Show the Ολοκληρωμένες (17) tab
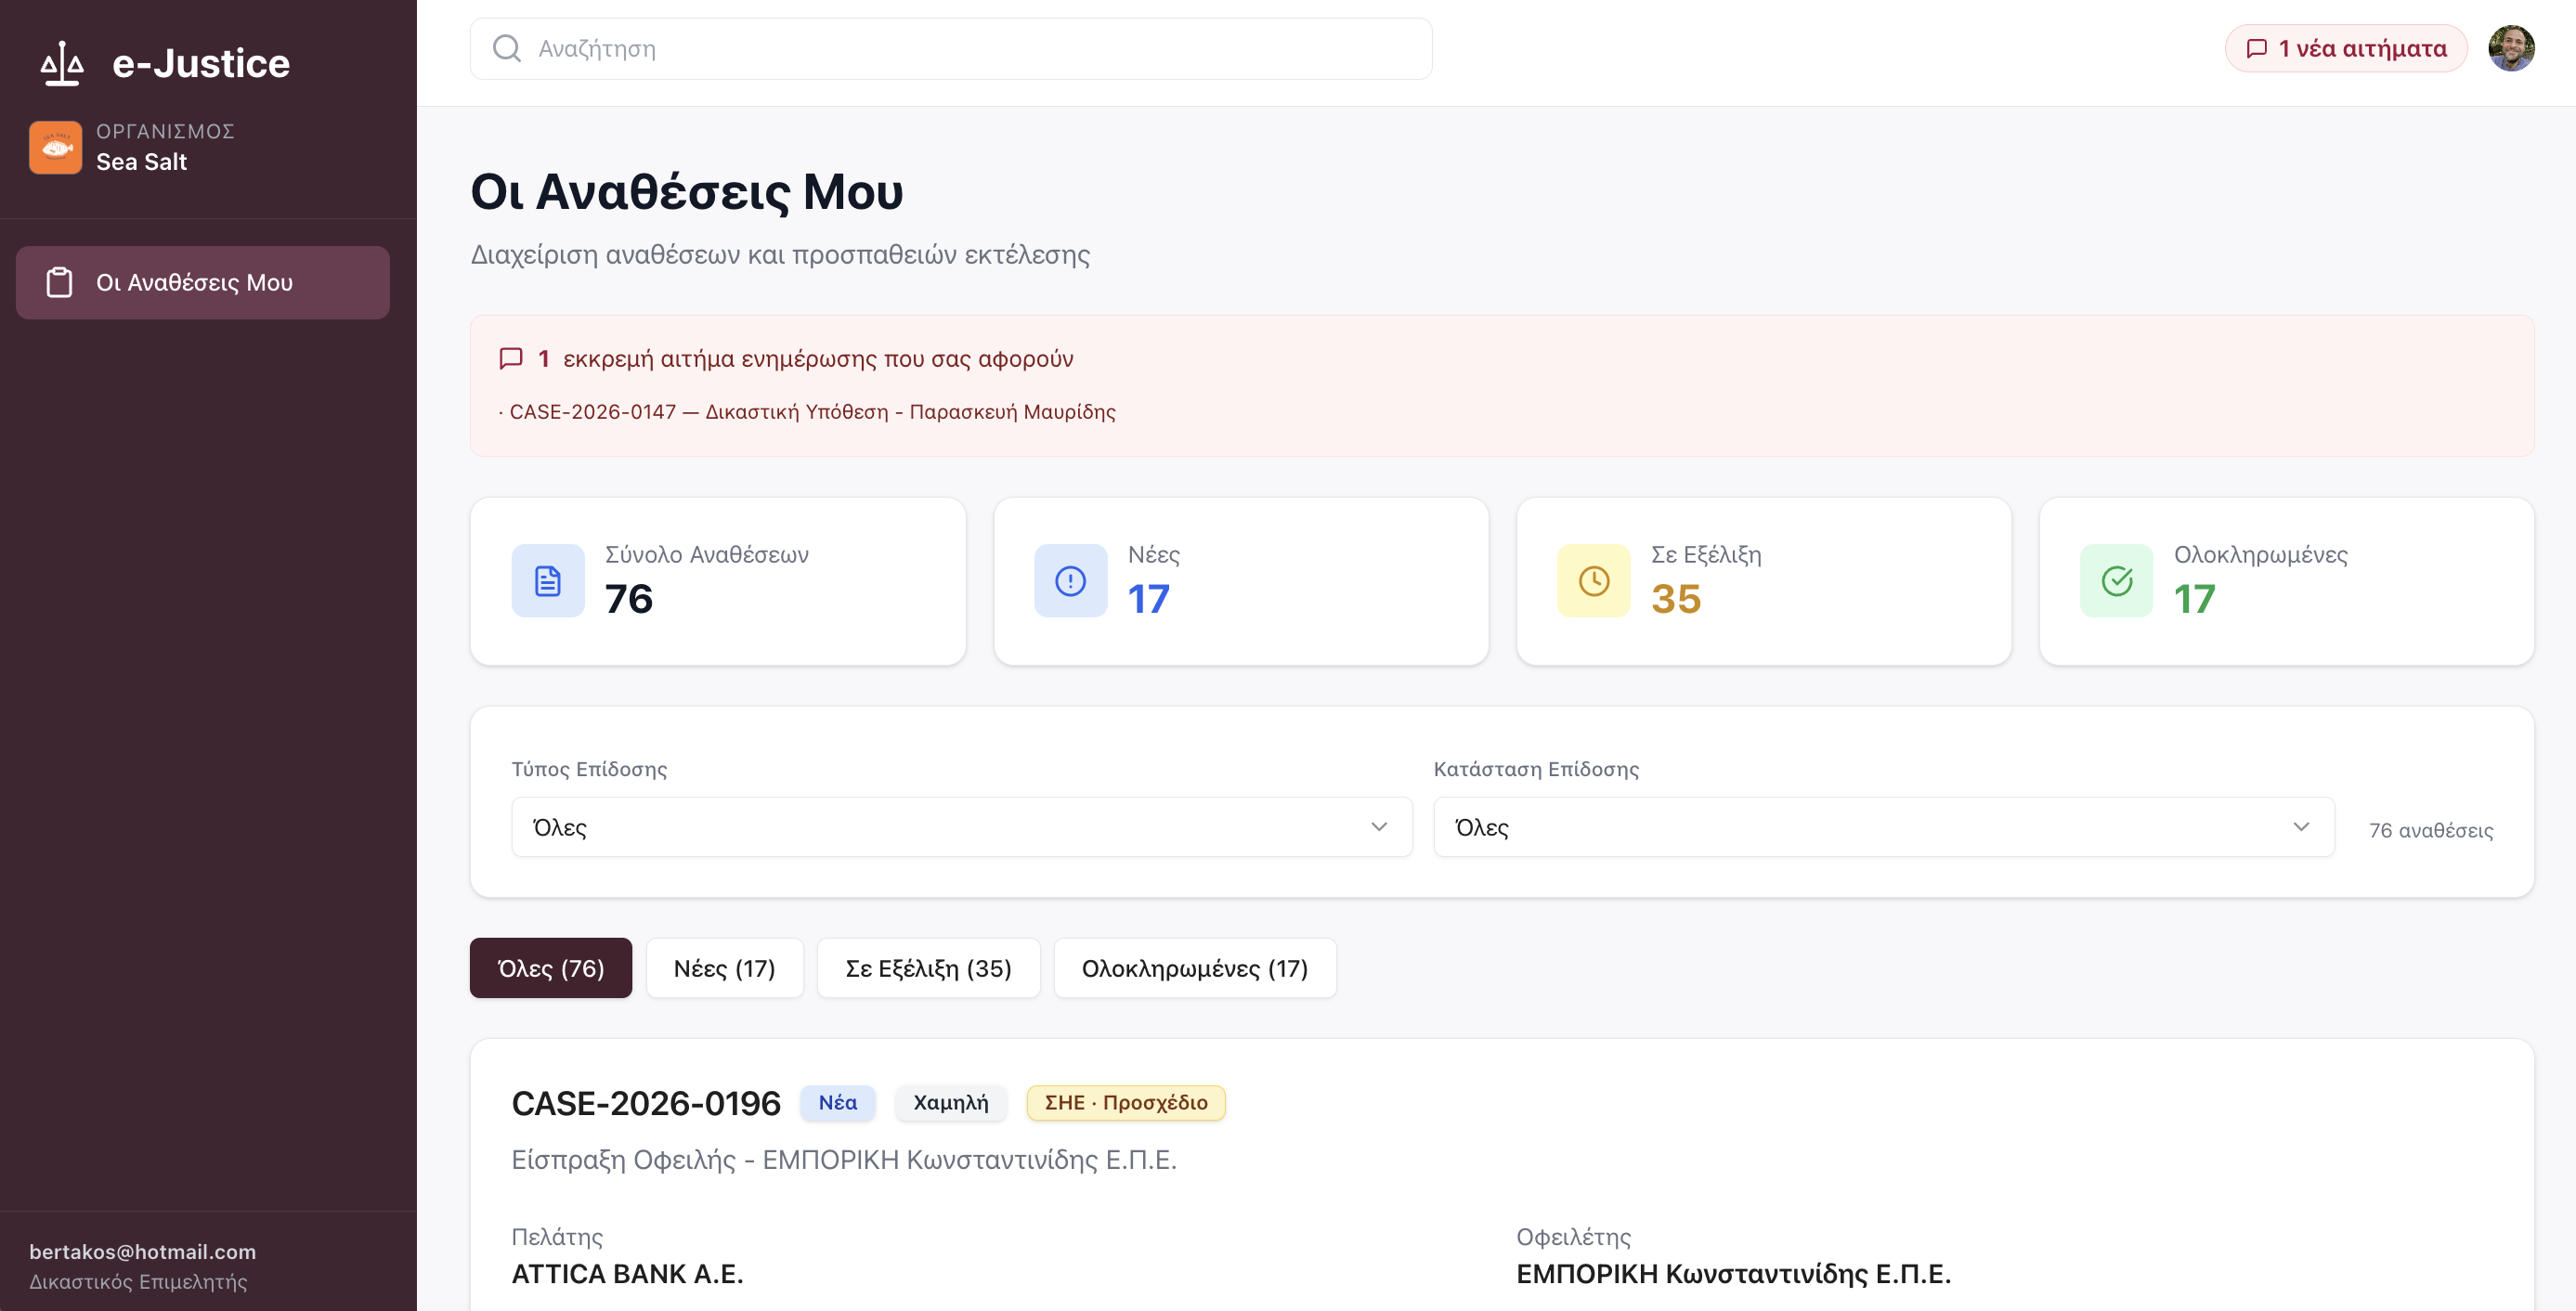 point(1195,967)
